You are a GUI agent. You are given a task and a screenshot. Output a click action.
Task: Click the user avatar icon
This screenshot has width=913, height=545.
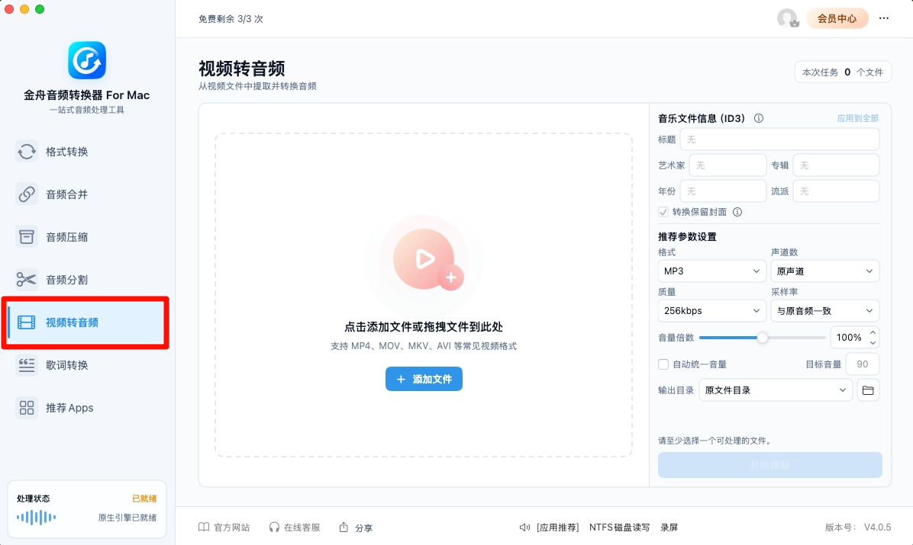coord(787,18)
